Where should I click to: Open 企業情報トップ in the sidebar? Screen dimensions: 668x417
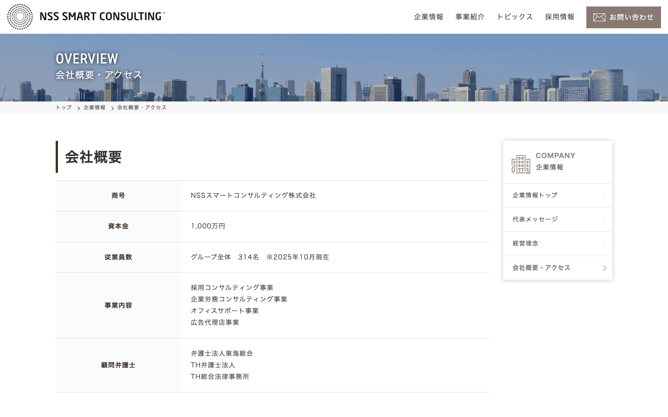click(558, 195)
